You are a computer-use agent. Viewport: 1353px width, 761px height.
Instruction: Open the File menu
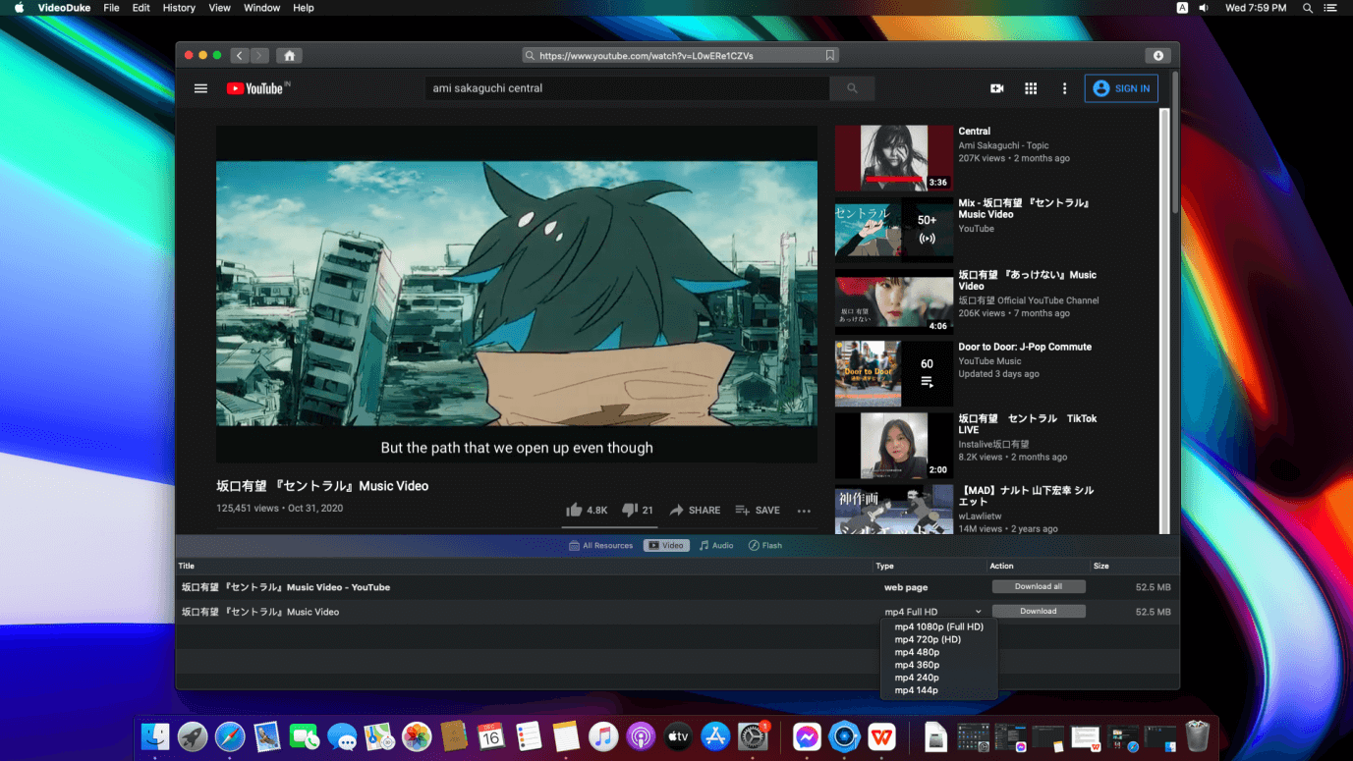point(111,8)
